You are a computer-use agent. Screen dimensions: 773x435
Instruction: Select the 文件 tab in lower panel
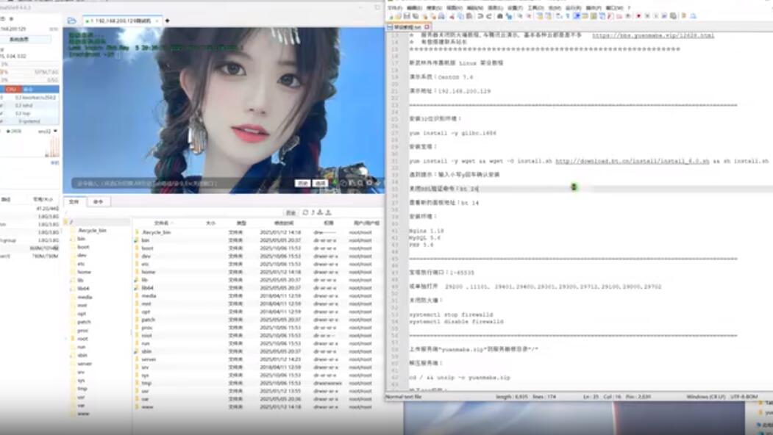pos(74,201)
